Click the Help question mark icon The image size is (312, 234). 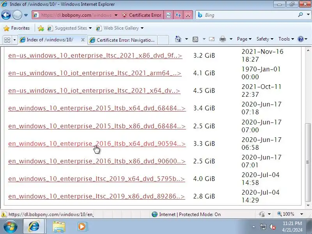pyautogui.click(x=300, y=39)
